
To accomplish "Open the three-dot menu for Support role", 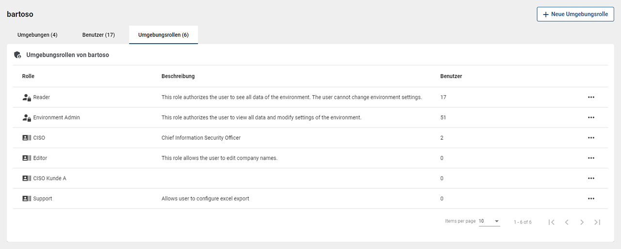I will point(590,199).
